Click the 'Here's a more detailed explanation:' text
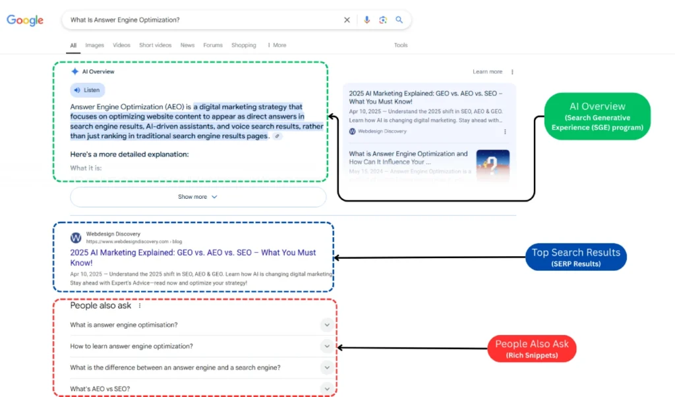Viewport: 675px width, 397px height. point(129,155)
